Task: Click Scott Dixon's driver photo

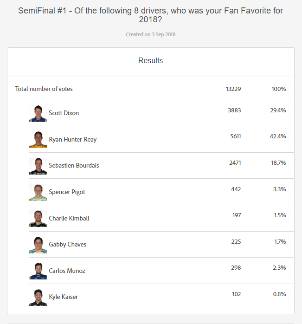Action: pyautogui.click(x=38, y=113)
